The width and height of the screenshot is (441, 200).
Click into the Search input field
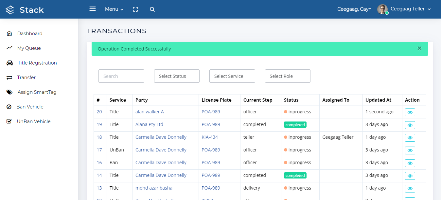[x=121, y=76]
